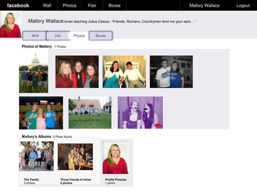Open the purple mustache tiara photo
The height and width of the screenshot is (193, 257).
(x=140, y=113)
